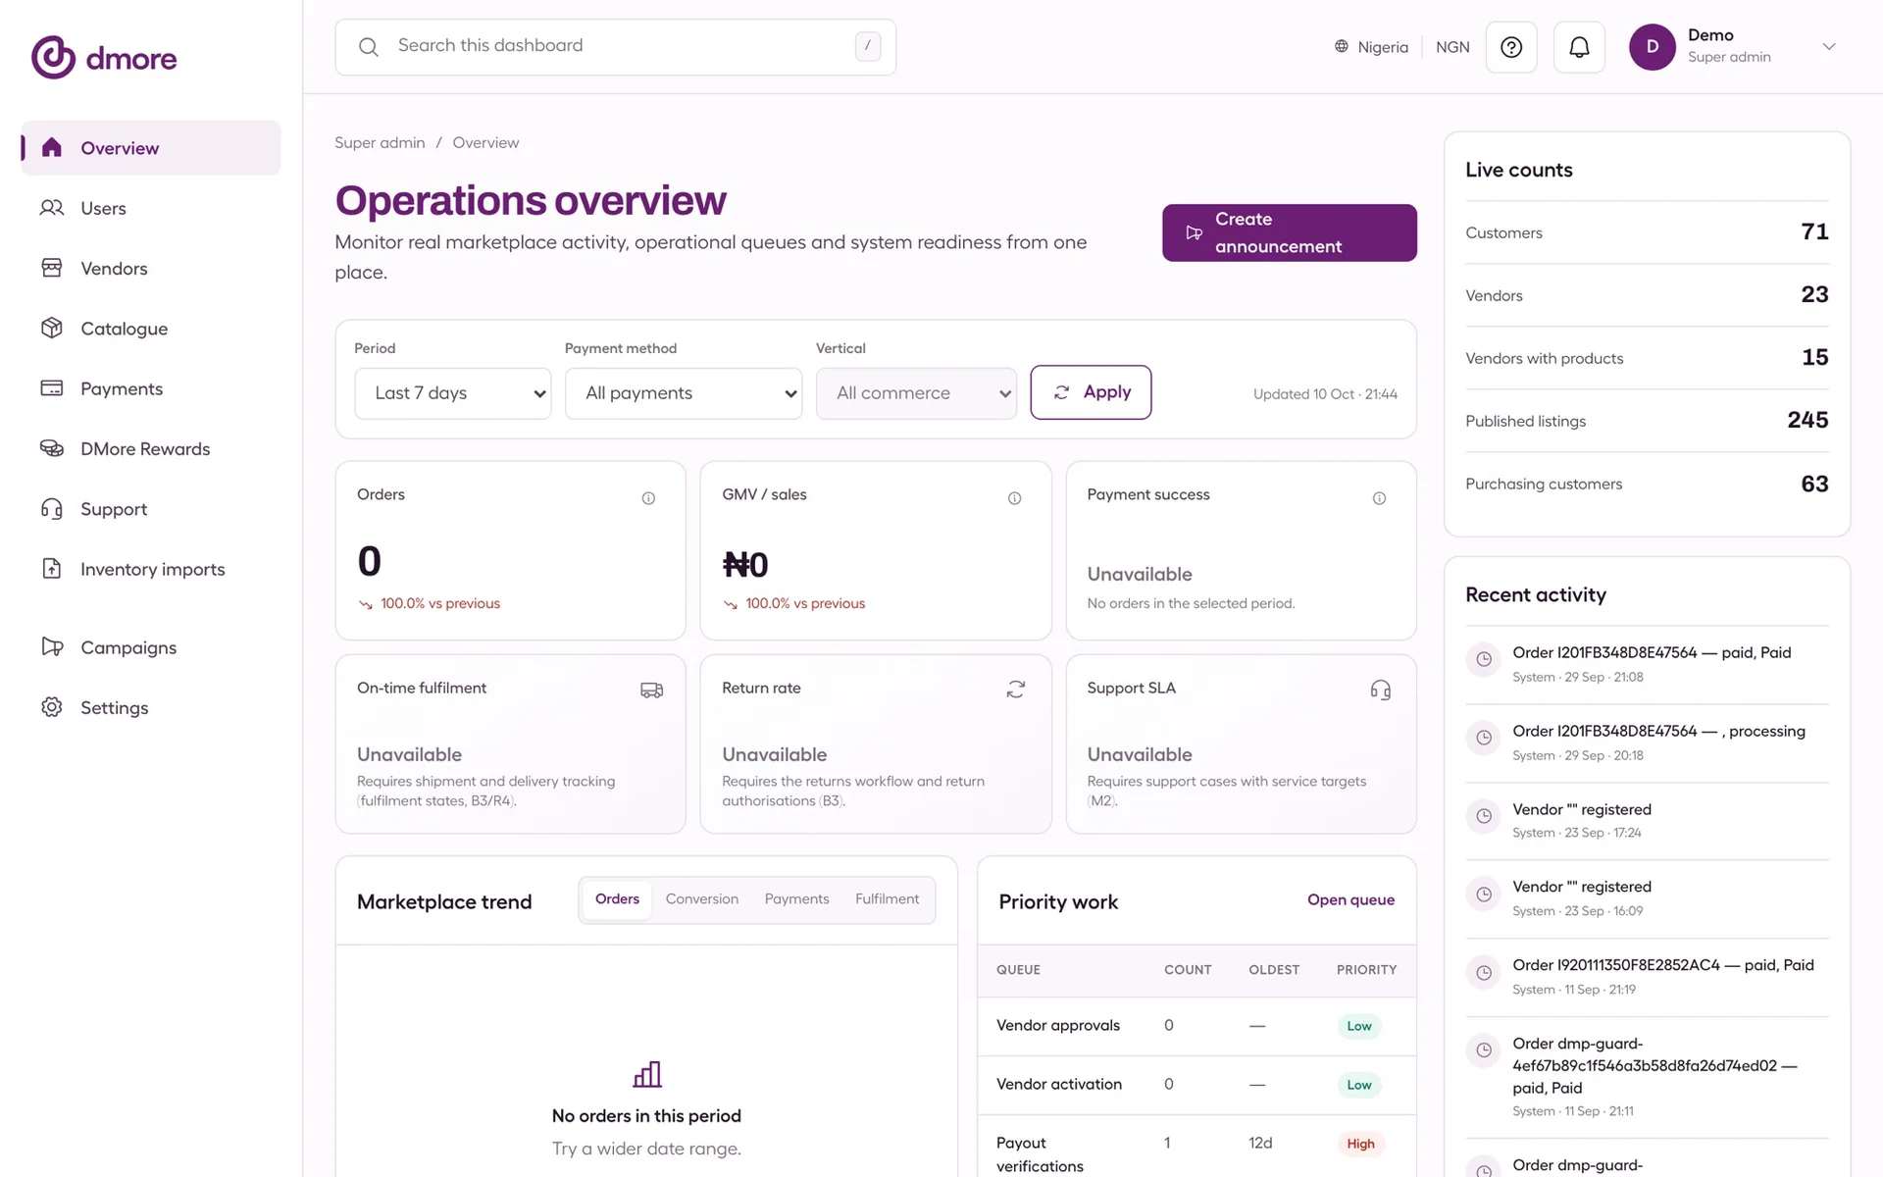Image resolution: width=1883 pixels, height=1177 pixels.
Task: Click the search magnifier icon
Action: coord(369,47)
